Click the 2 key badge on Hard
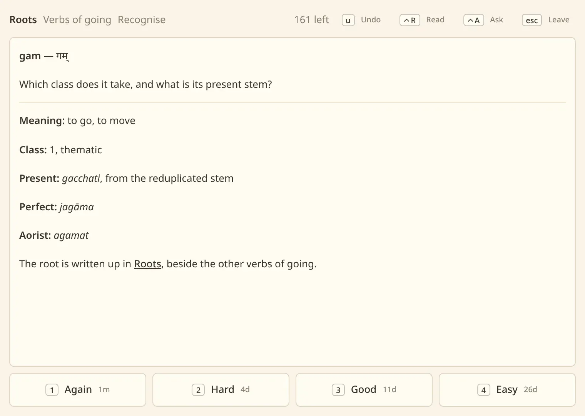 coord(198,390)
